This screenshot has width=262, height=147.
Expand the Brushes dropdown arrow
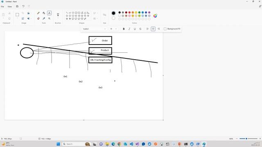click(58, 18)
